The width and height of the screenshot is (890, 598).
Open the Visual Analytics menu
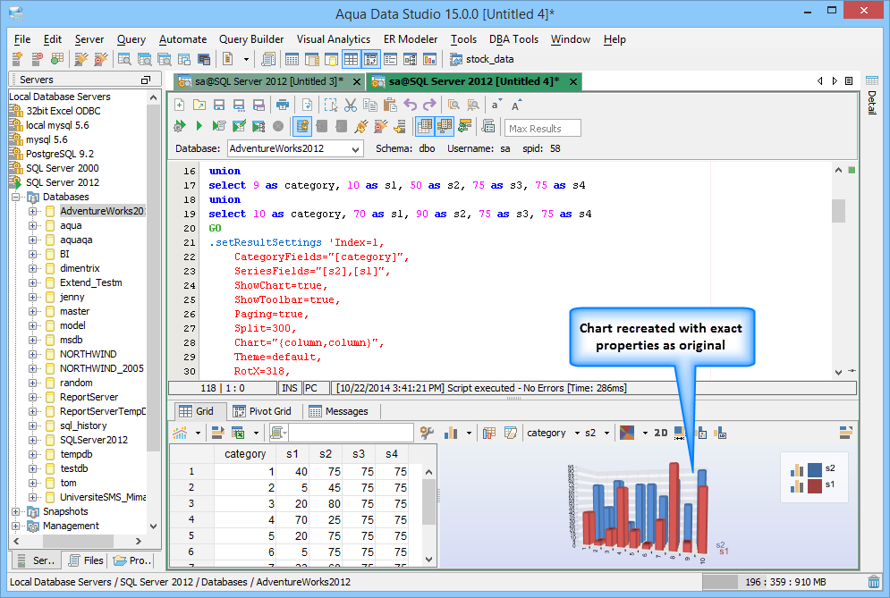point(333,39)
